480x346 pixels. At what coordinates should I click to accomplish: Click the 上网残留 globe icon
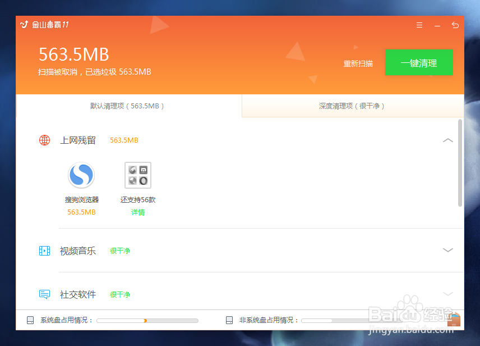pyautogui.click(x=44, y=140)
